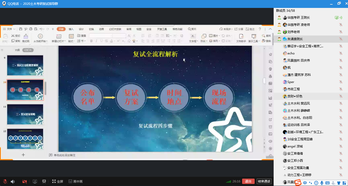Open the Insert (插入) ribbon tab

coord(71,29)
